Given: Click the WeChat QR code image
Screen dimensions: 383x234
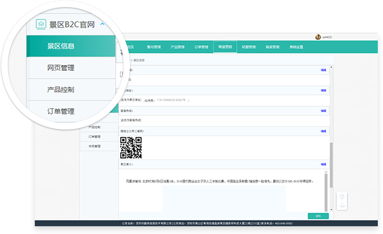Looking at the screenshot, I should pos(131,148).
